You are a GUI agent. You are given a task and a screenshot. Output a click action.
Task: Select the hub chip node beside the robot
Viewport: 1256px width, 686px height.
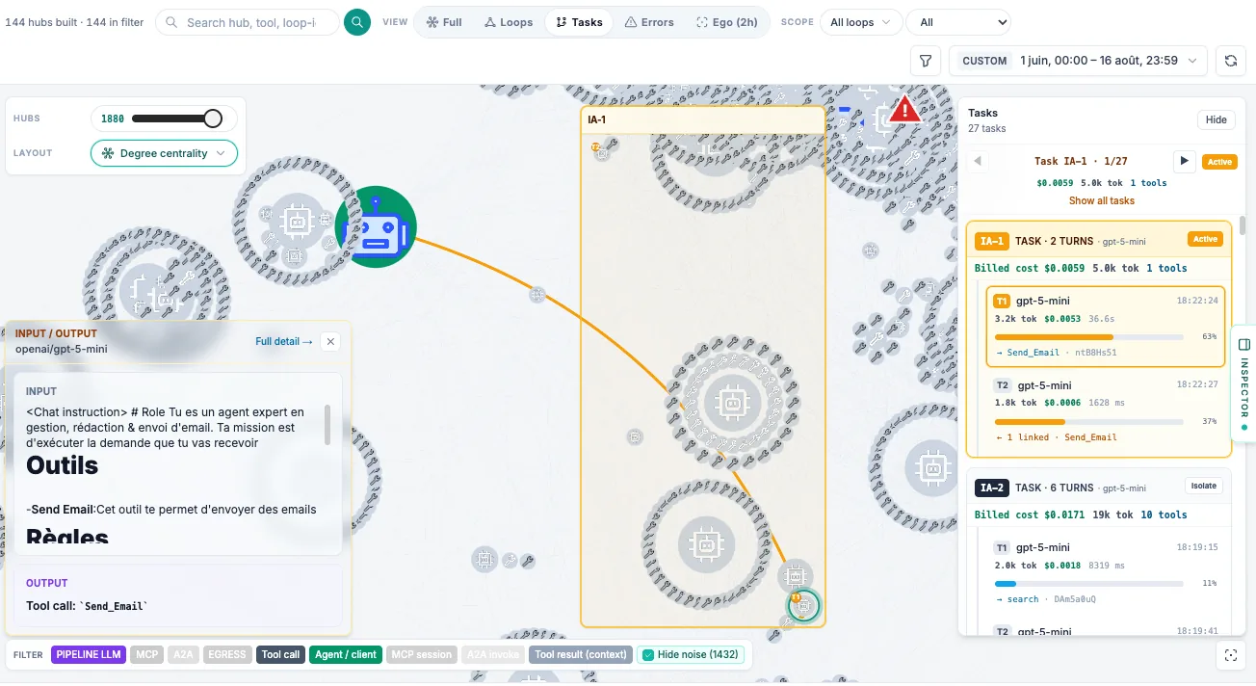[296, 222]
